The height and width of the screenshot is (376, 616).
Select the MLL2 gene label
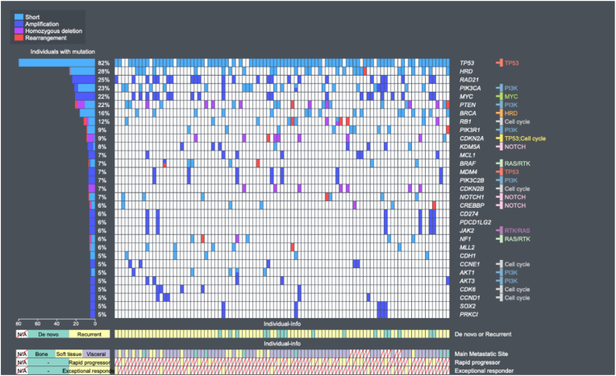[x=467, y=248]
